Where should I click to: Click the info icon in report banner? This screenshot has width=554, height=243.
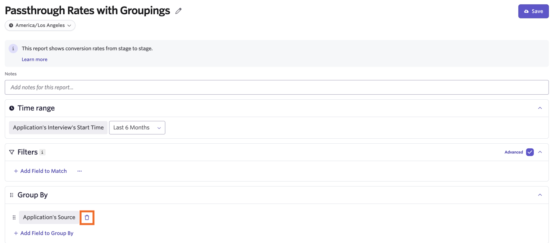click(x=13, y=49)
